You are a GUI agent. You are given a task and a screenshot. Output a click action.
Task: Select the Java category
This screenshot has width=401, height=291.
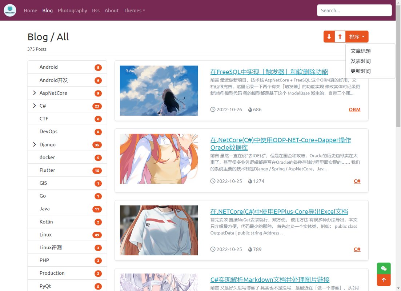[67, 209]
